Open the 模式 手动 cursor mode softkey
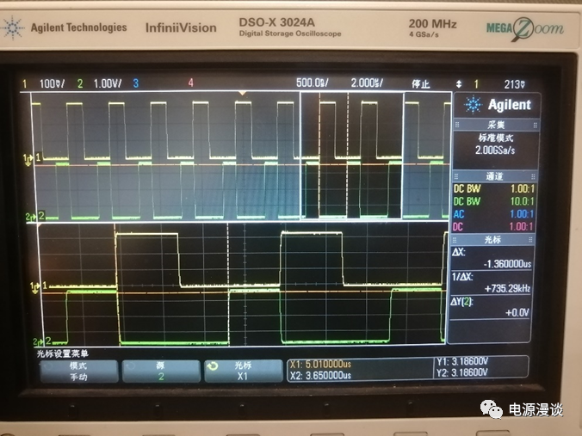582x436 pixels. [x=77, y=370]
